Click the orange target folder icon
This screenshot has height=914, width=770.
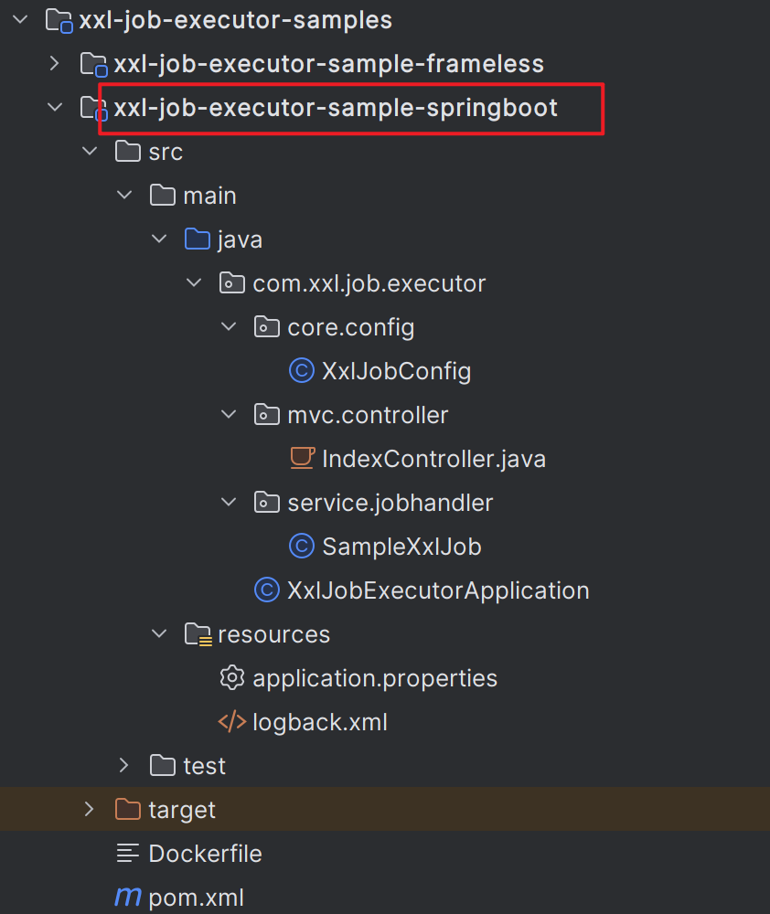128,810
